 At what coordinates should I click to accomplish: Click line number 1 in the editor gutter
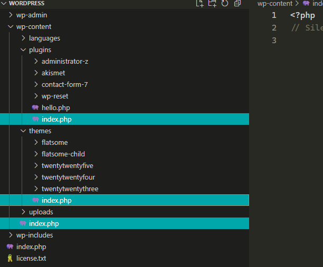(x=274, y=15)
